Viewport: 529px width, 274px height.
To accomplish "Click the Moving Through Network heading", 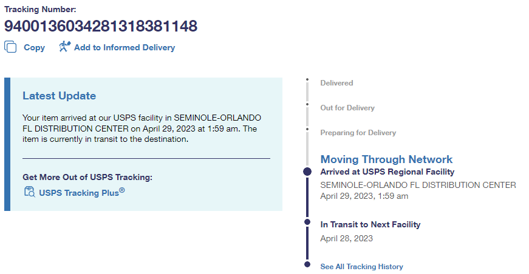I will point(386,159).
